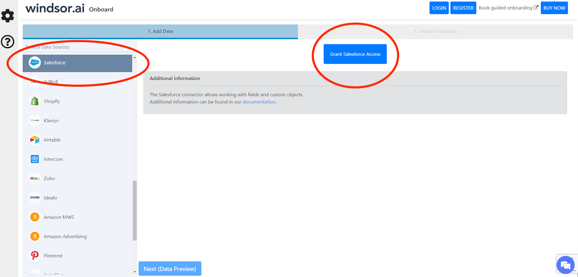Click the Amazon MWS logo icon
This screenshot has width=578, height=277.
tap(35, 217)
